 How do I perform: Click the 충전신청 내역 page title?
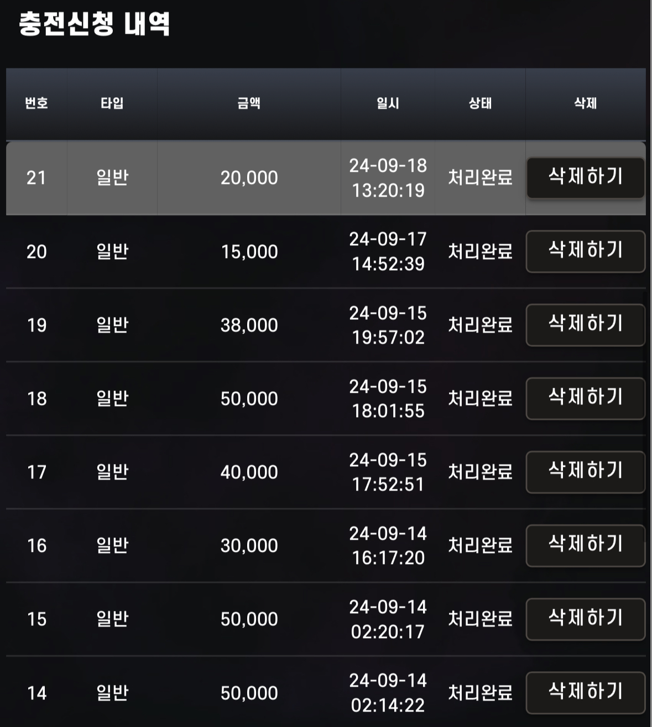coord(94,24)
